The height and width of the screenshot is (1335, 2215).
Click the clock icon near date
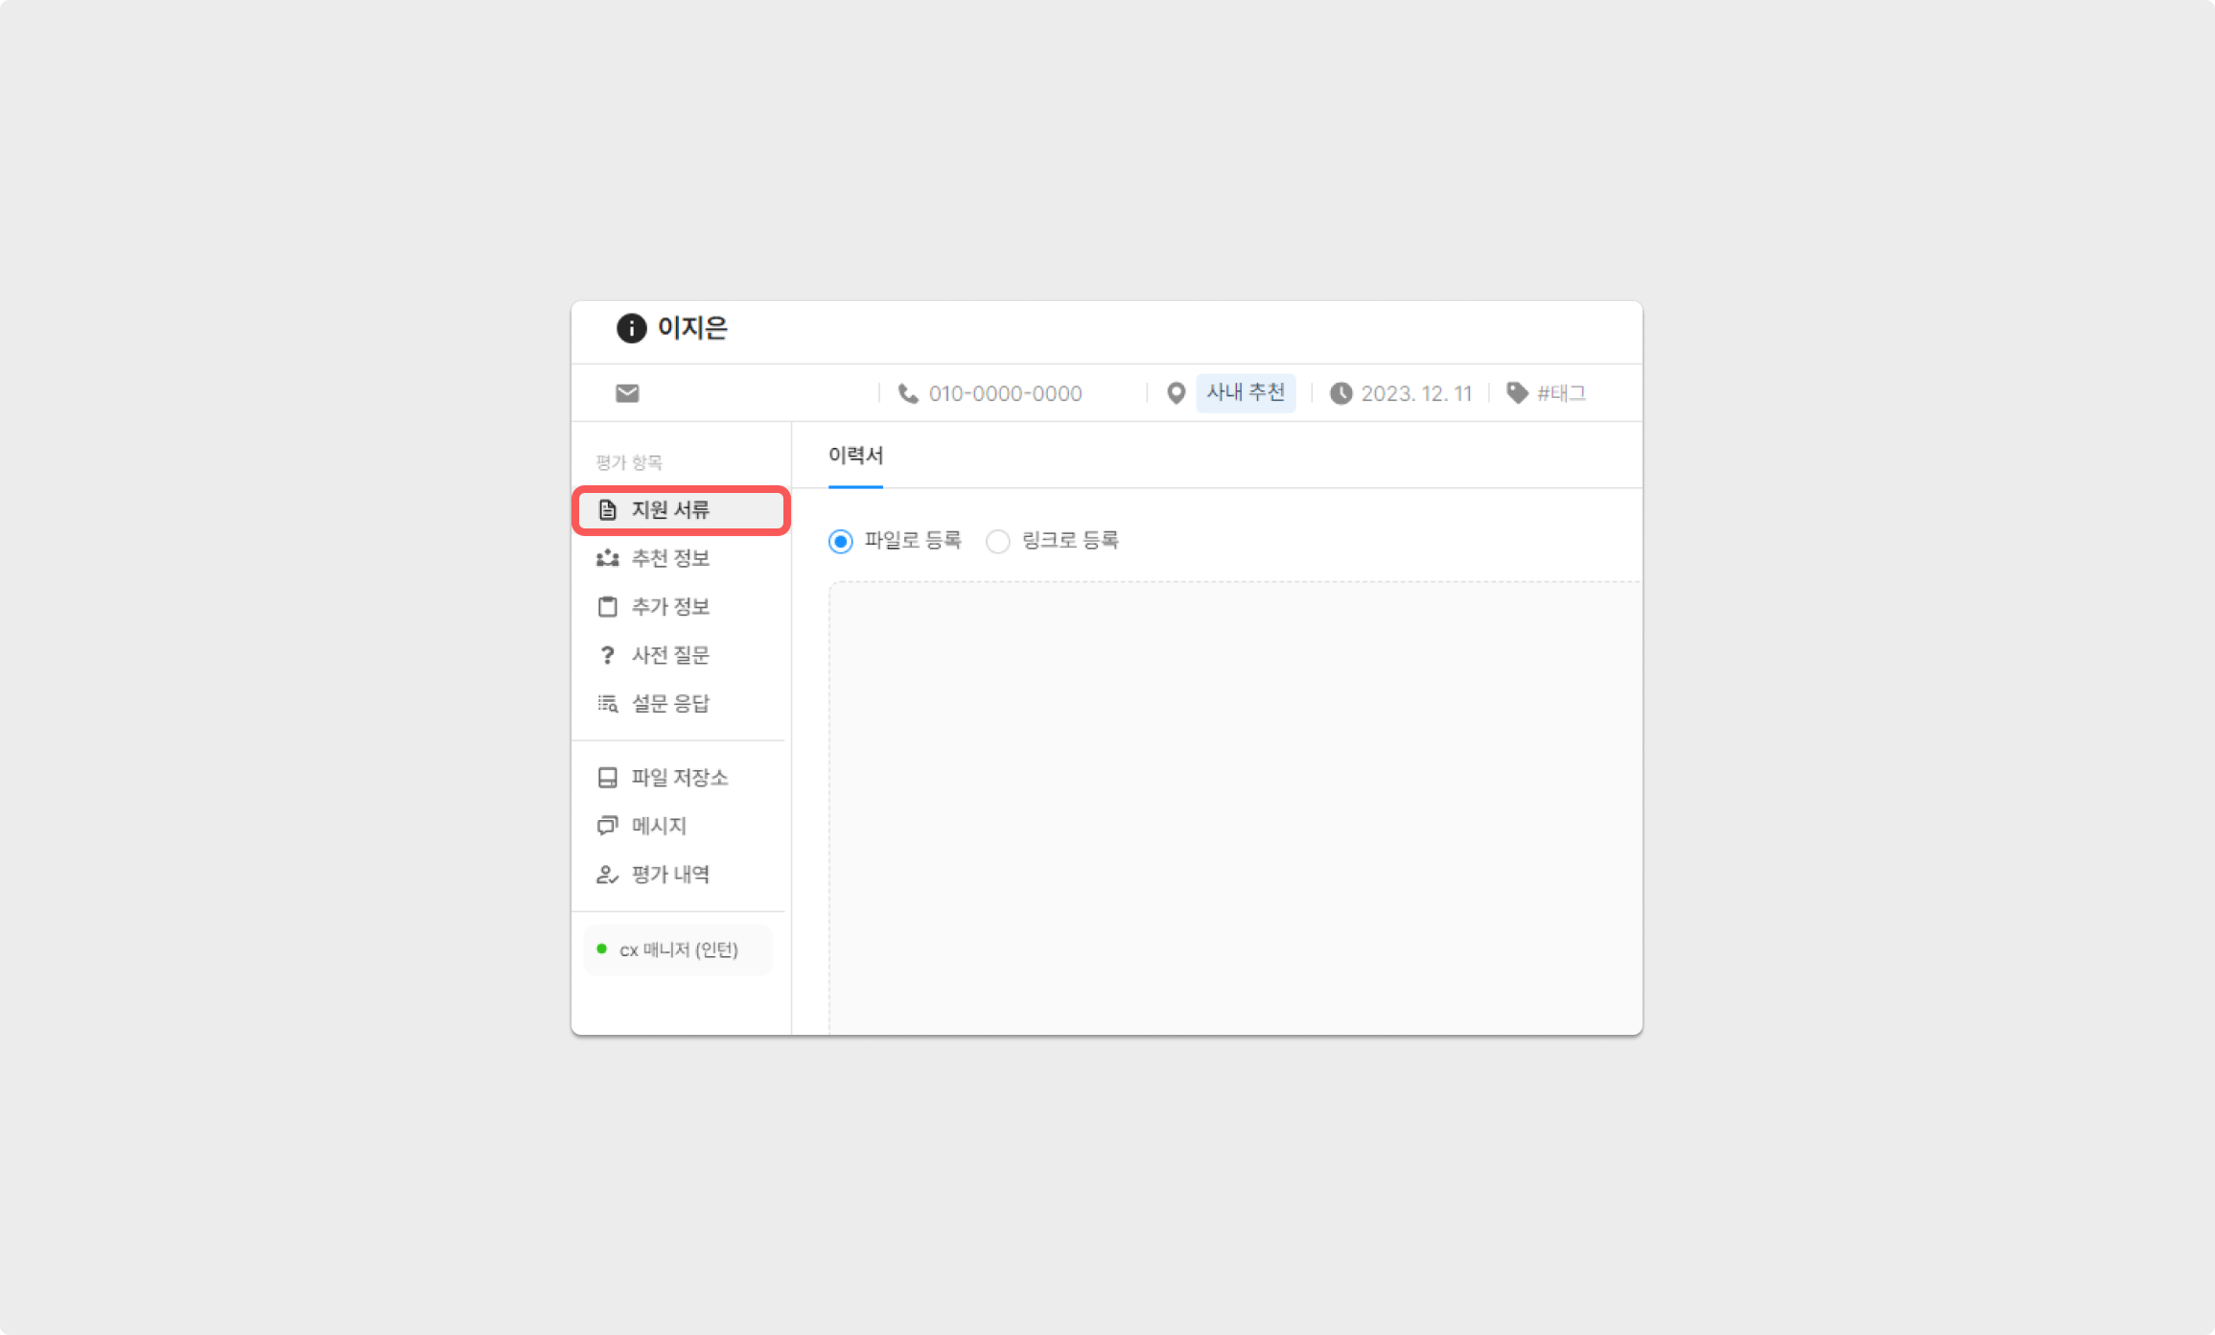1341,393
